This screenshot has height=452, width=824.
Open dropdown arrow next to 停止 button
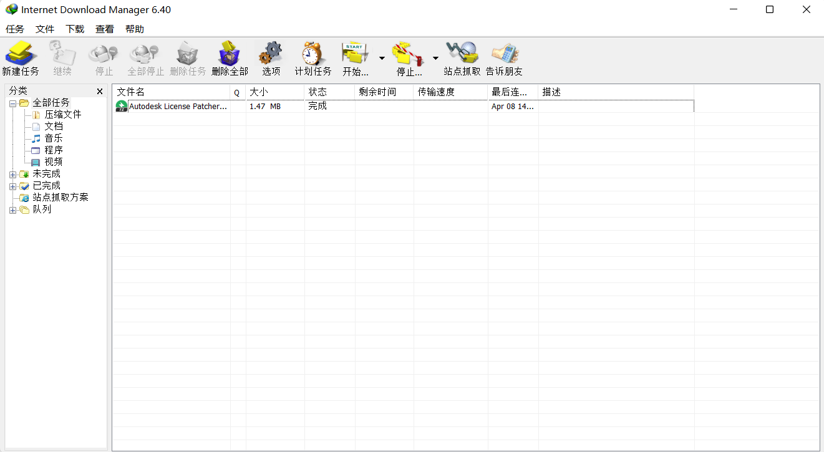435,59
